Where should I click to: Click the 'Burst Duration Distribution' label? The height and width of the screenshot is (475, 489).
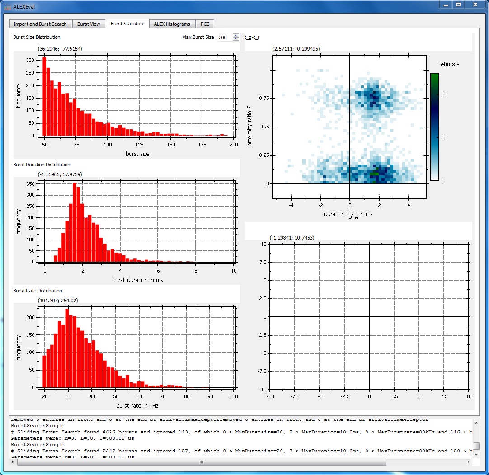[42, 165]
